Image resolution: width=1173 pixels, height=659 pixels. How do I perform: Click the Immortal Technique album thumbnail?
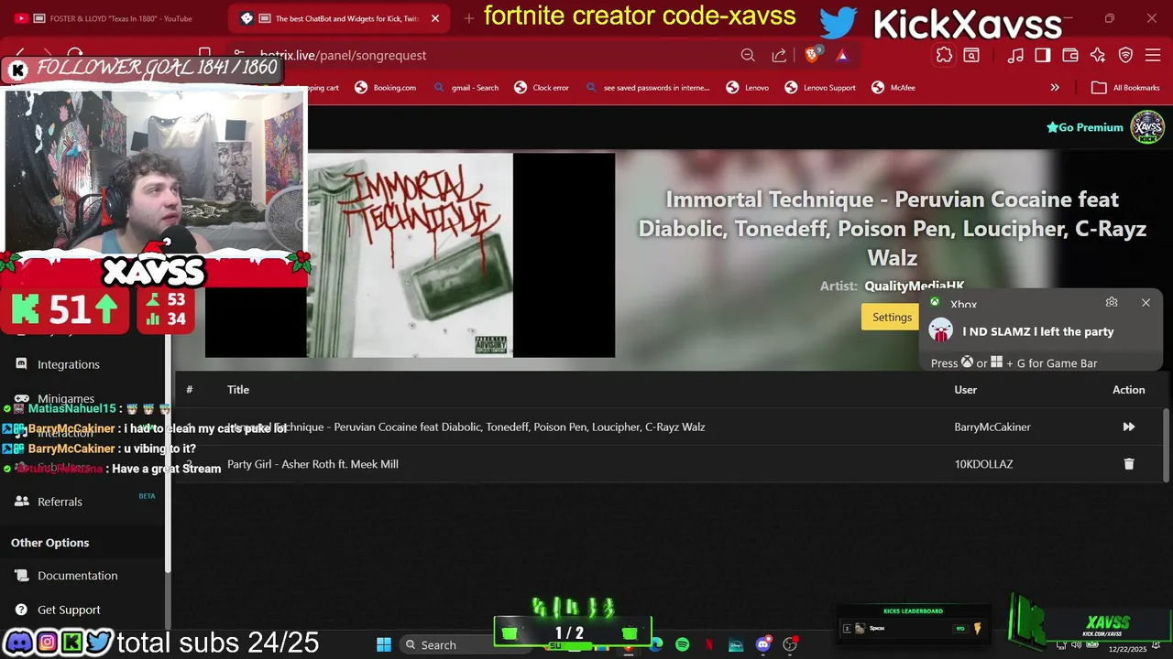point(410,255)
